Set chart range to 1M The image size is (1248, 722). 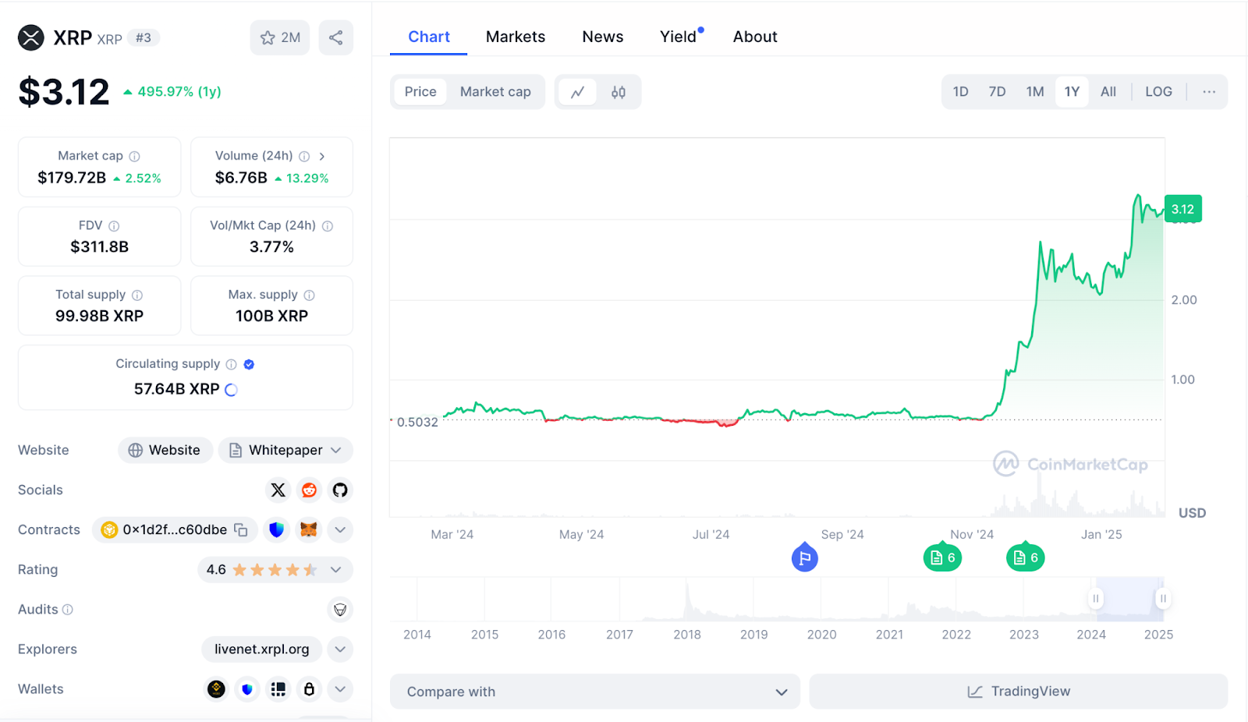[1035, 92]
